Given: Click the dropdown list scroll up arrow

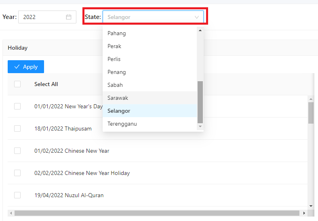Looking at the screenshot, I should coord(200,30).
